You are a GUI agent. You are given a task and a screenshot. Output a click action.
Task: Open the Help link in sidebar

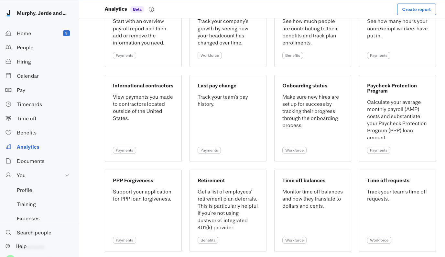21,246
